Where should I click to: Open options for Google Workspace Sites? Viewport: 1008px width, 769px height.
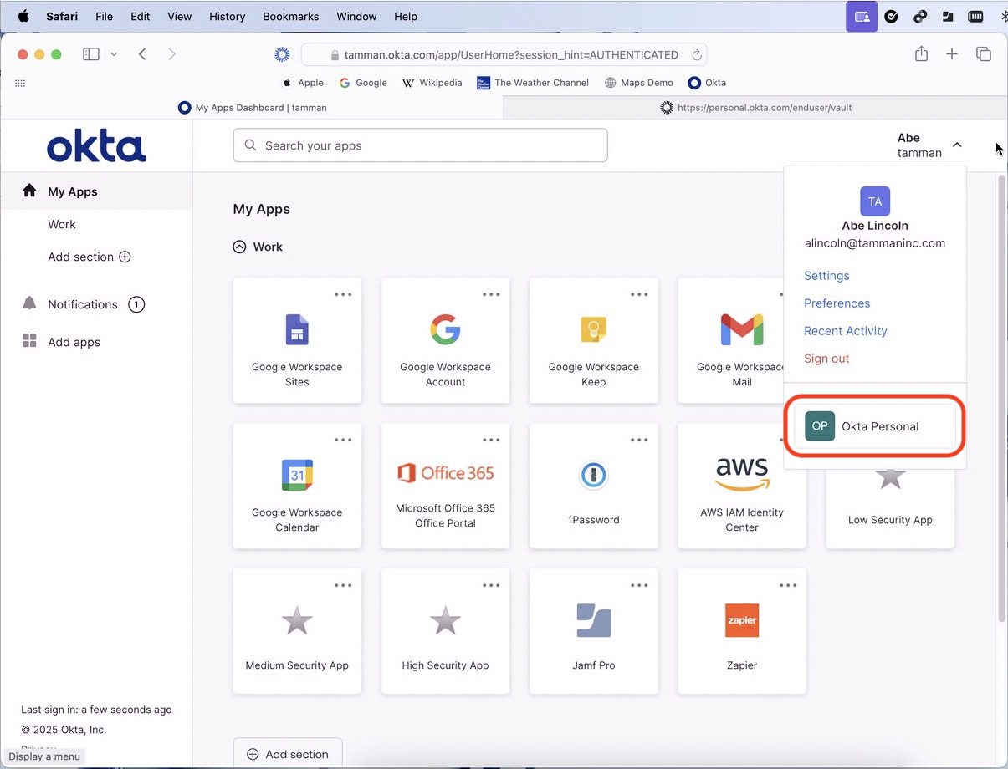coord(343,294)
